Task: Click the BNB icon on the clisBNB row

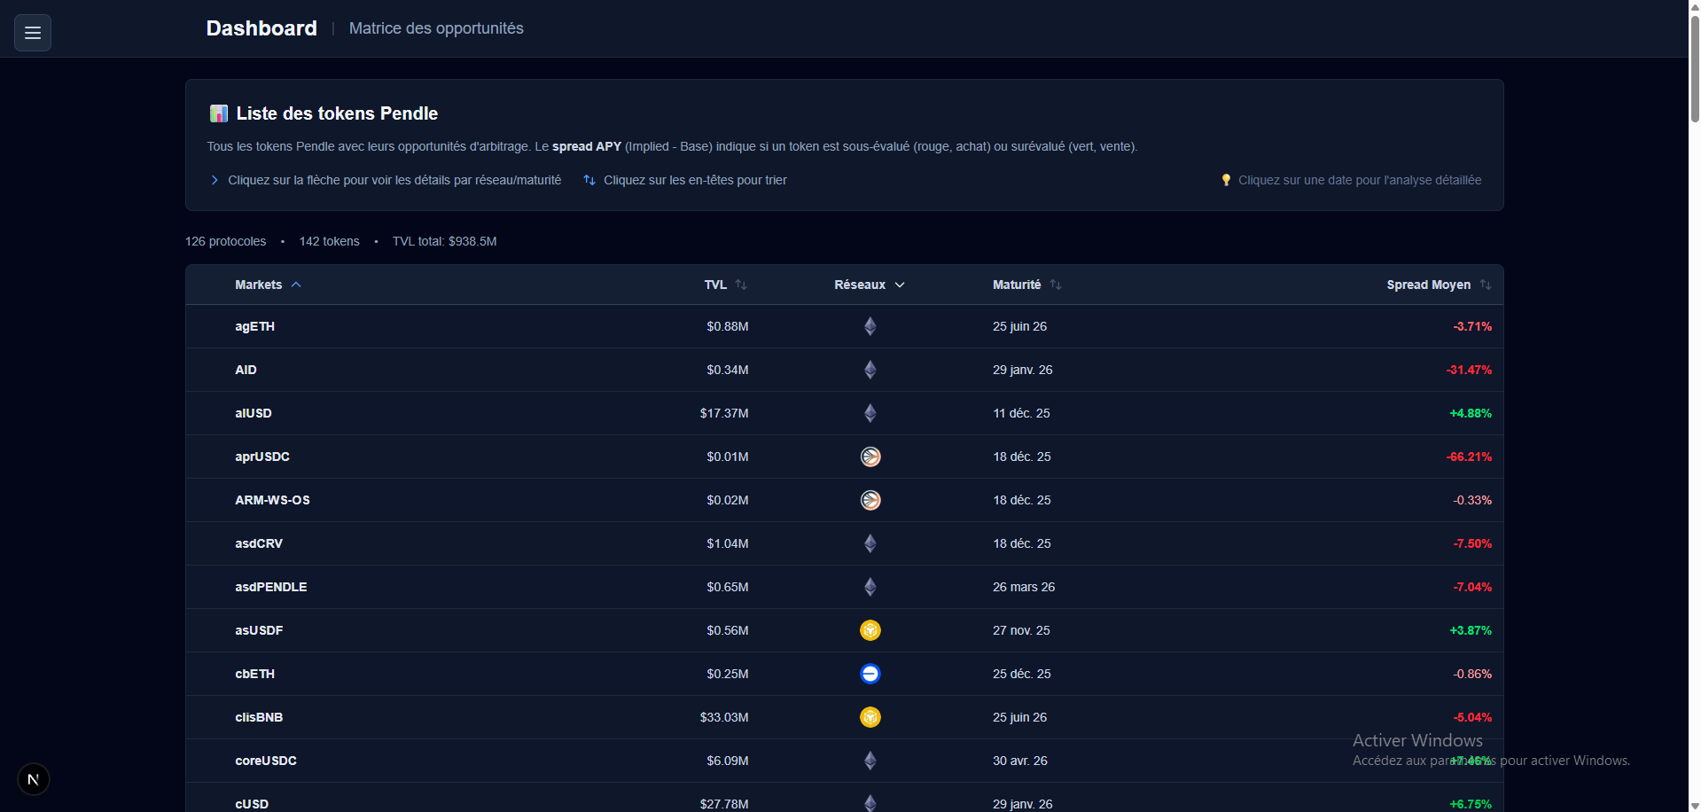Action: tap(870, 717)
